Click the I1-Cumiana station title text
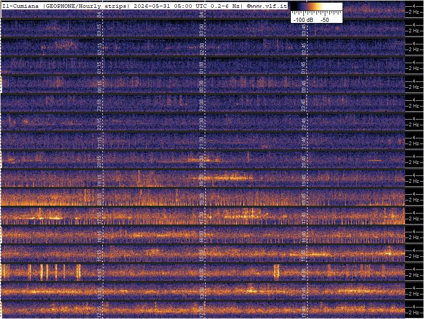Screen dimensions: 424x319 coord(20,6)
